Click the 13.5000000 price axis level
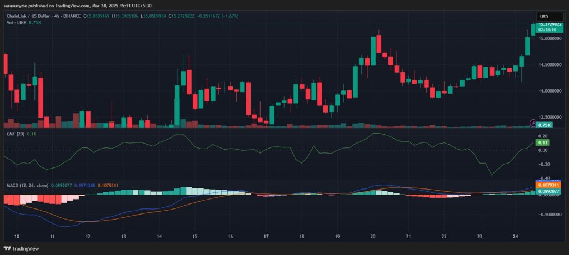 point(550,118)
